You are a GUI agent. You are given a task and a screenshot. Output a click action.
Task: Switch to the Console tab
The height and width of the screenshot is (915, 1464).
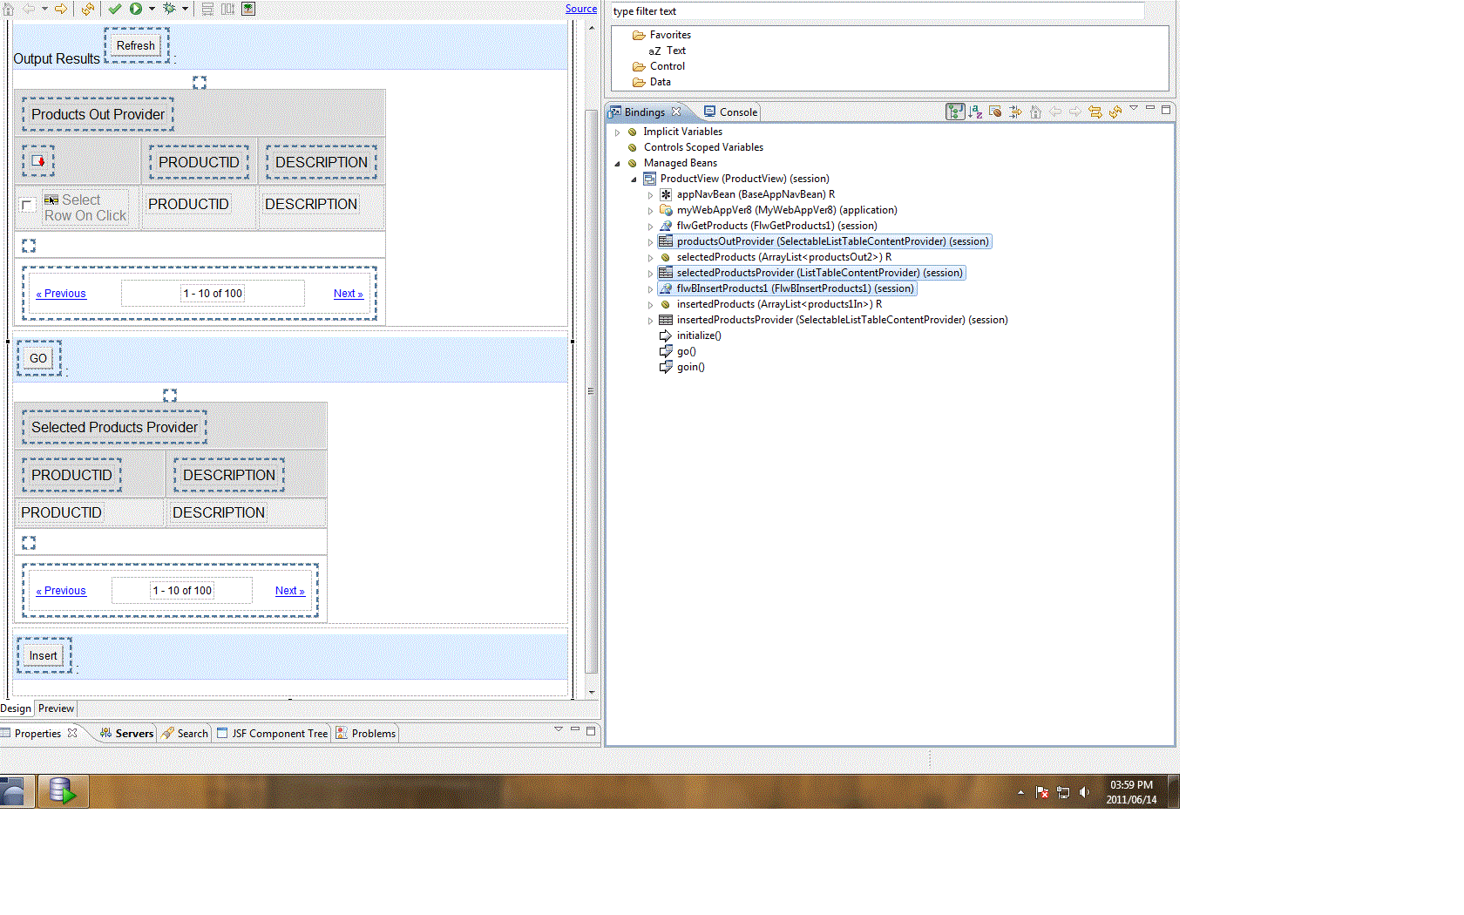[731, 112]
